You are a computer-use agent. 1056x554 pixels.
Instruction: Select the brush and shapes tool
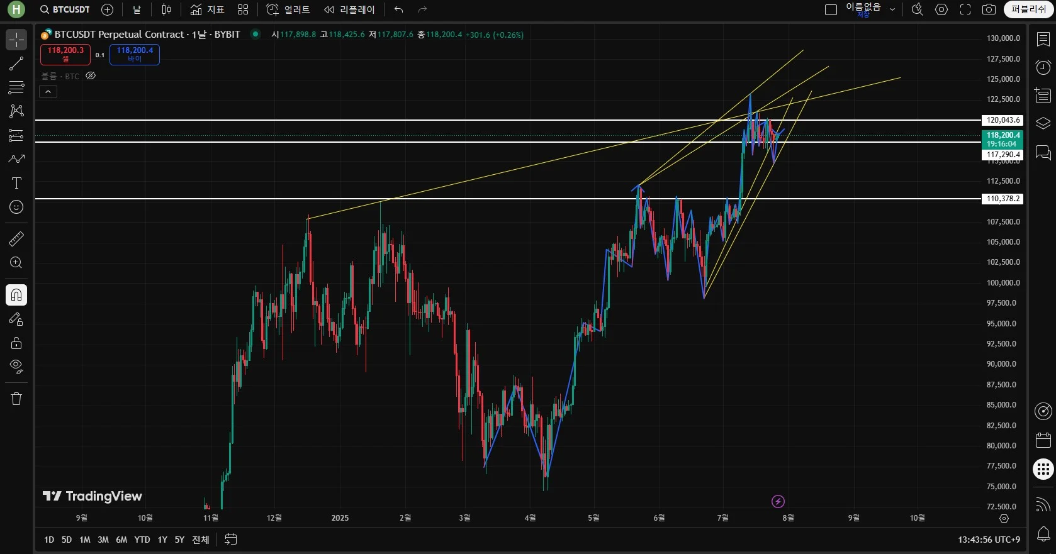(16, 159)
